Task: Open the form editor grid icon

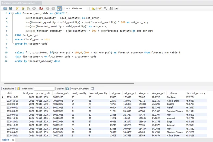Action: coord(18,89)
